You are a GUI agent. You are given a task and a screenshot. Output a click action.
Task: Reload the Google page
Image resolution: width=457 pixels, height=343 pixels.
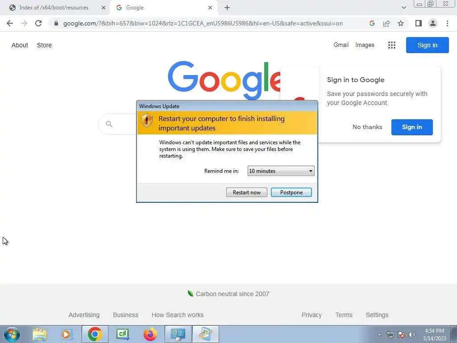38,23
